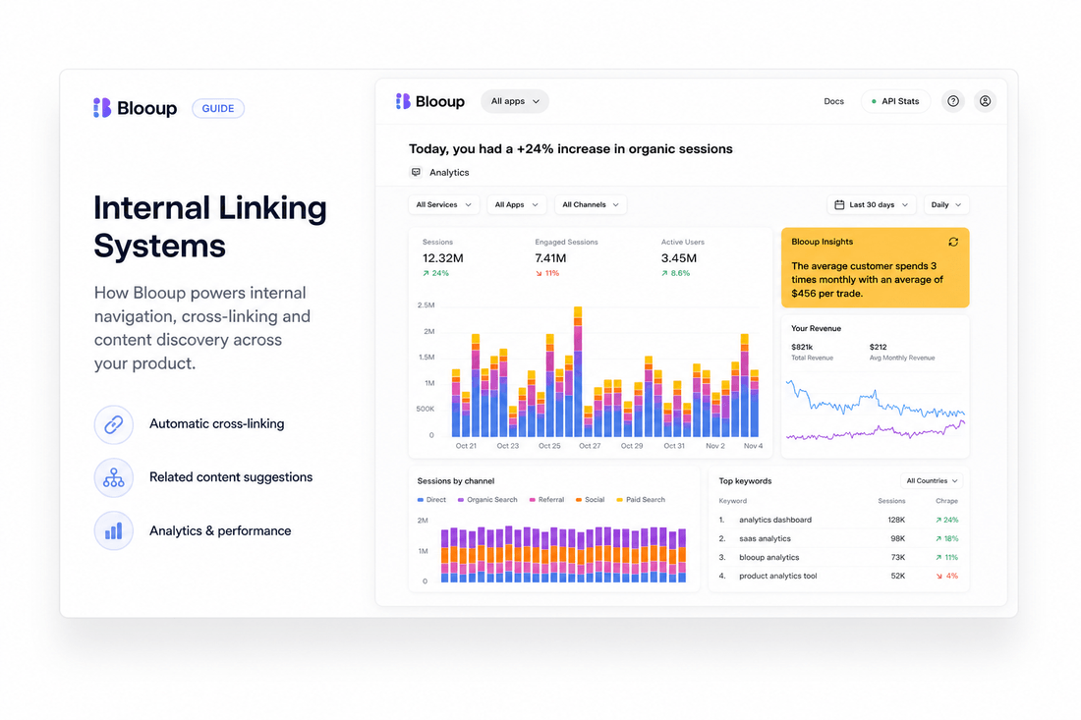Click the Analytics chat icon below the headline
The image size is (1081, 720).
tap(416, 172)
